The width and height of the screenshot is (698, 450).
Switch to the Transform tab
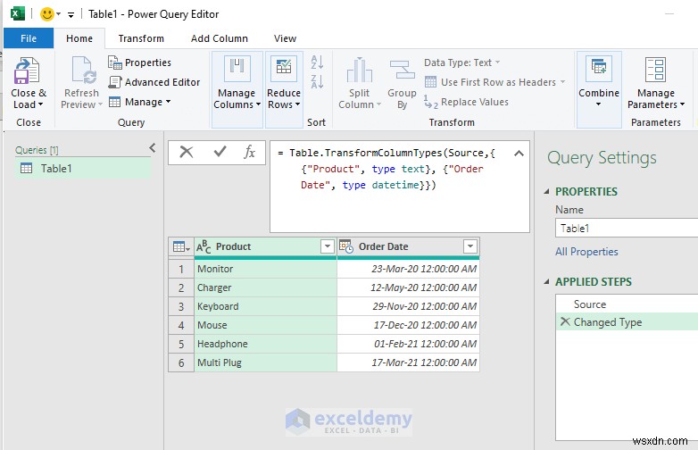click(x=141, y=38)
